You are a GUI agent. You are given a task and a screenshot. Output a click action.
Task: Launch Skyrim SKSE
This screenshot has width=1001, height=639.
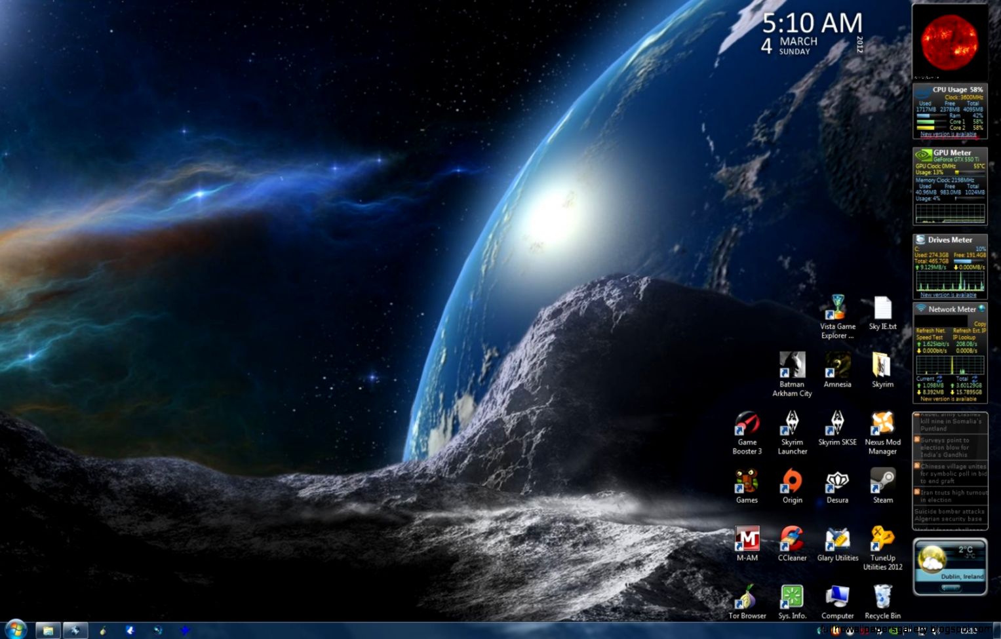tap(837, 426)
